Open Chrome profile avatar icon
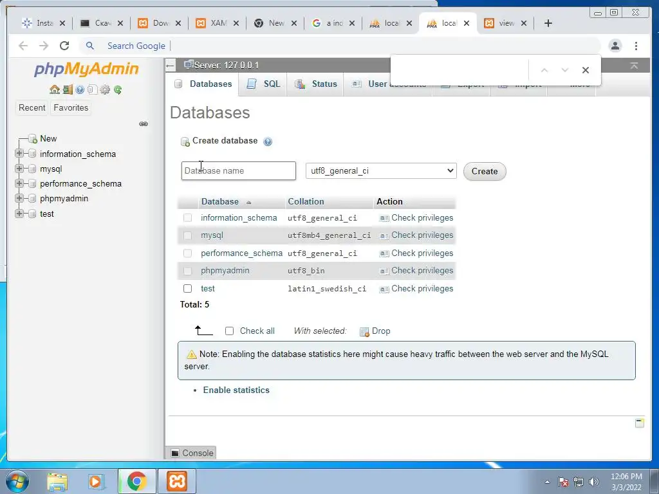The height and width of the screenshot is (494, 659). click(x=615, y=46)
